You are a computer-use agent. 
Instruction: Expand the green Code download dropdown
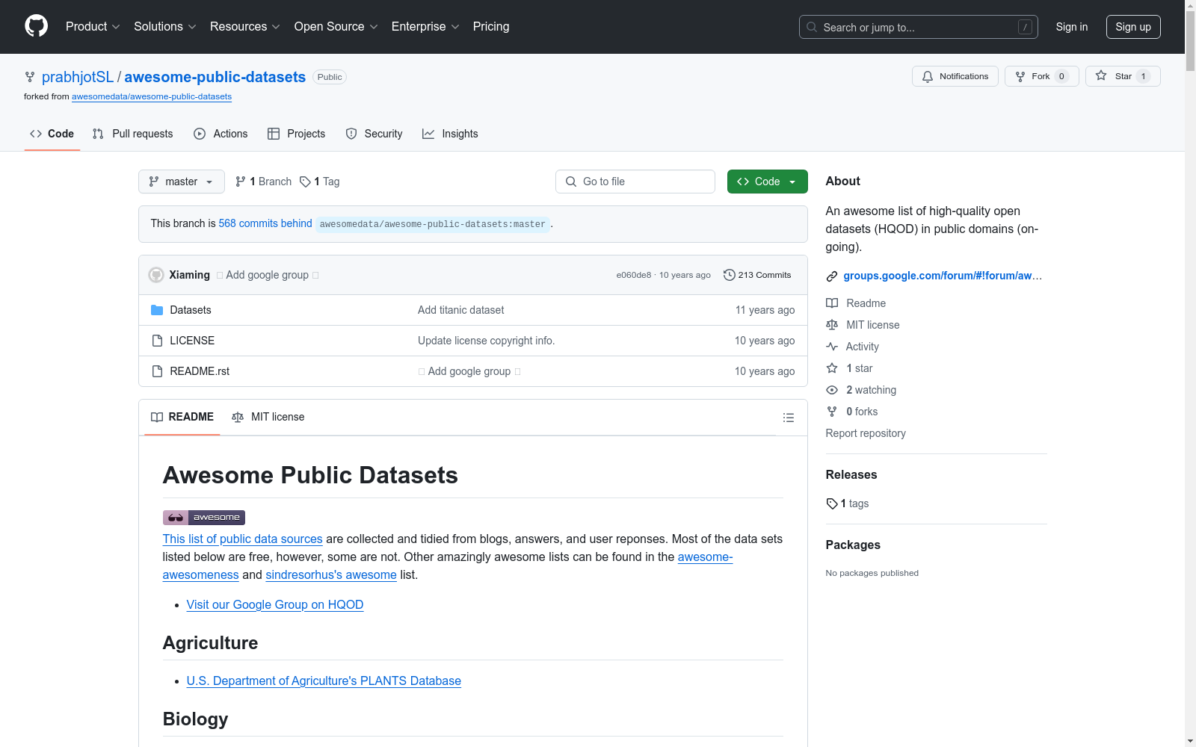click(767, 182)
